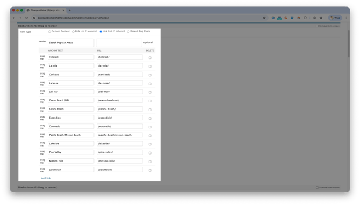Click the Coronado anchor text field

(71, 126)
